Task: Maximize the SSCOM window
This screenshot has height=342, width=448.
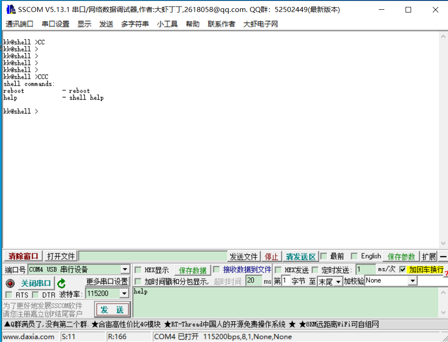Action: click(408, 10)
